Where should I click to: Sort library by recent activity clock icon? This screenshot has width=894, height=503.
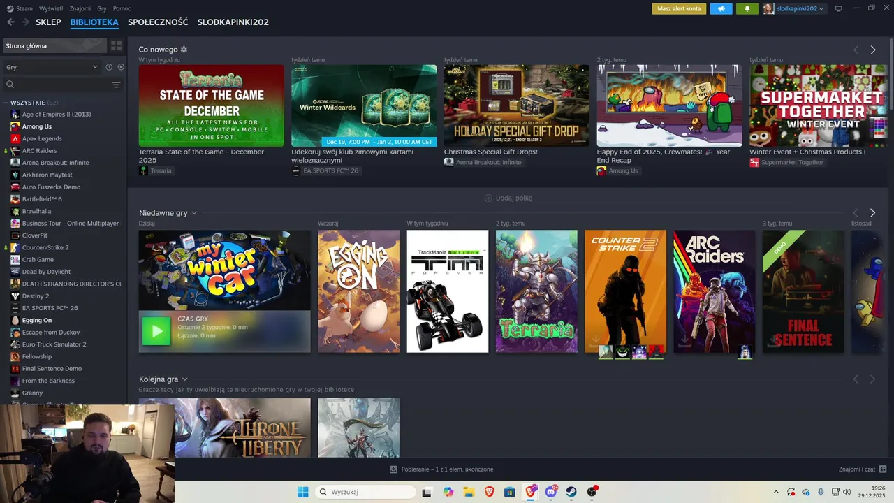tap(109, 67)
